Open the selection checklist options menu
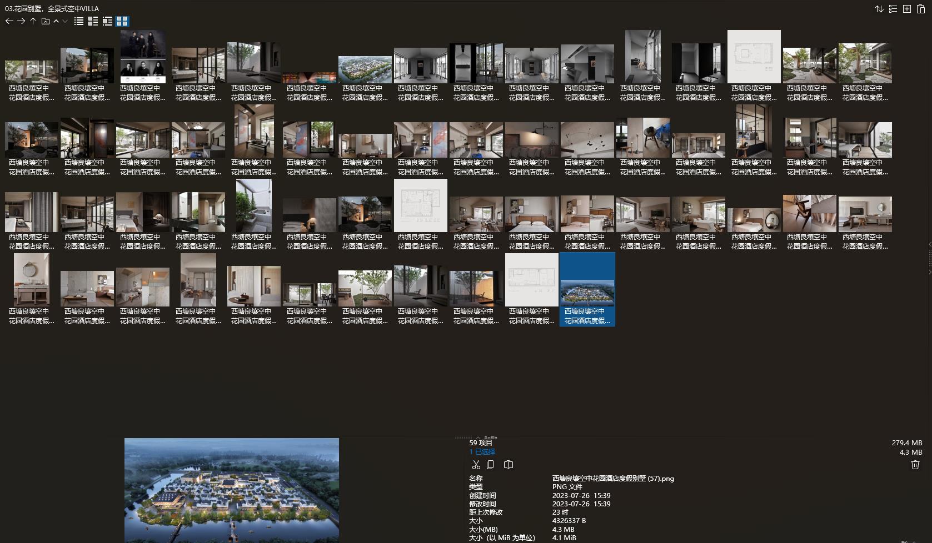Screen dimensions: 932x543 [893, 9]
